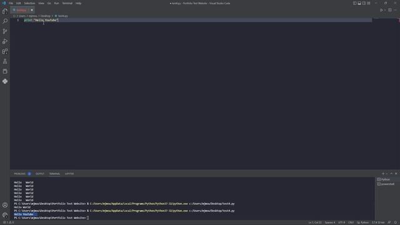The height and width of the screenshot is (225, 400).
Task: Open notifications bell in status bar
Action: 396,222
